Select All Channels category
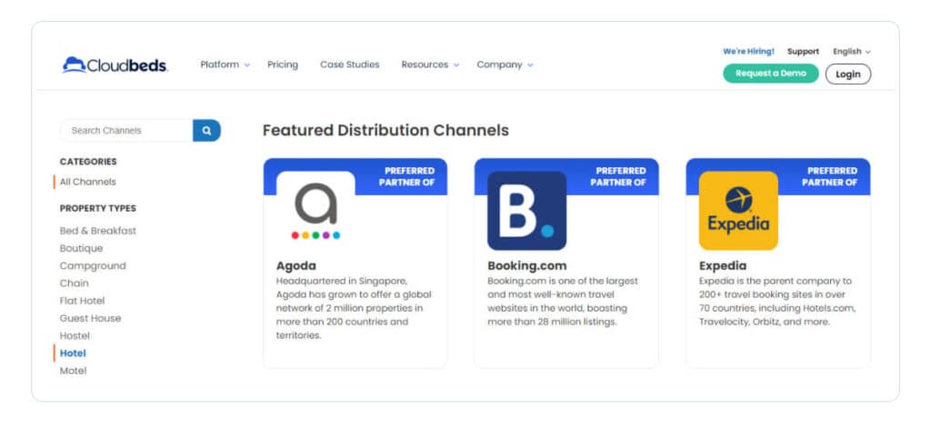This screenshot has height=426, width=931. 88,183
